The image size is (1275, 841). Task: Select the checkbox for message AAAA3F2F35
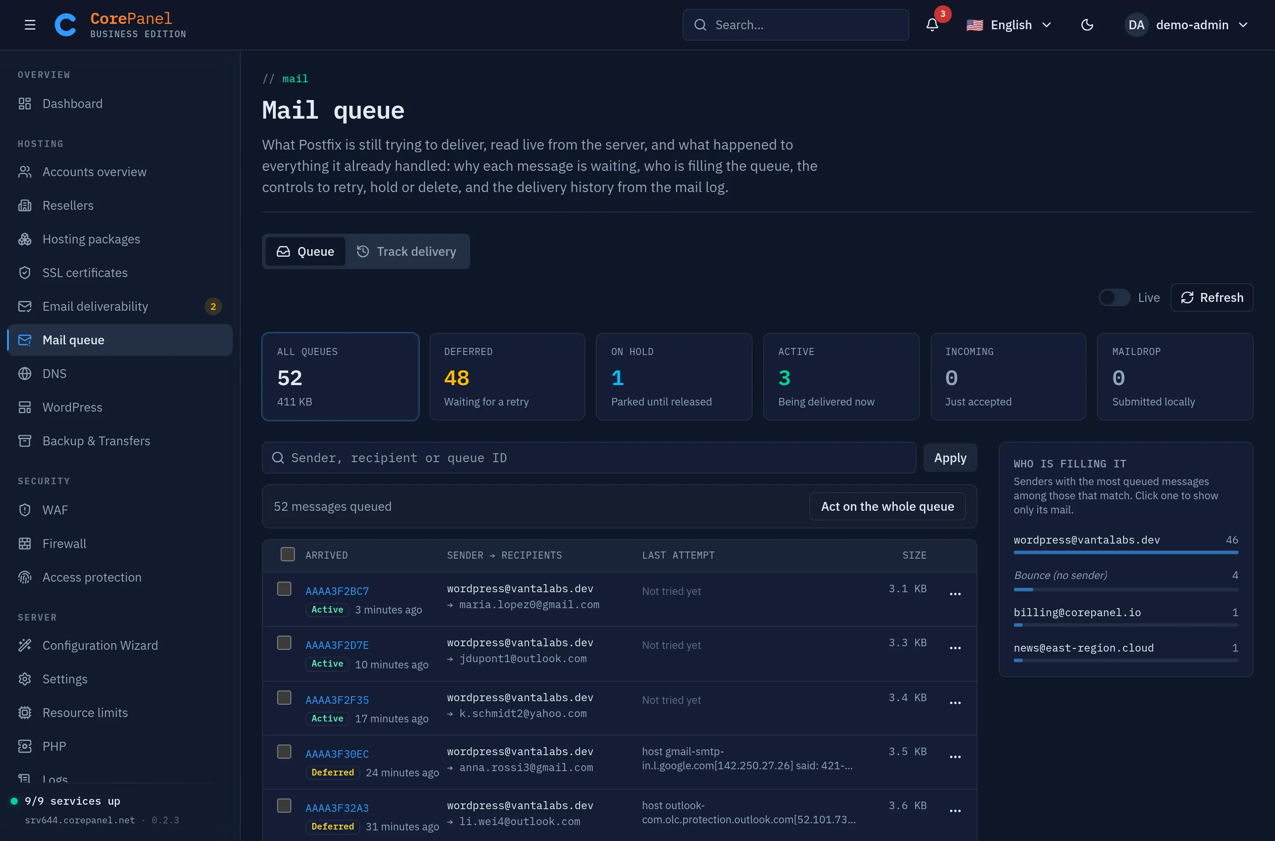[284, 698]
